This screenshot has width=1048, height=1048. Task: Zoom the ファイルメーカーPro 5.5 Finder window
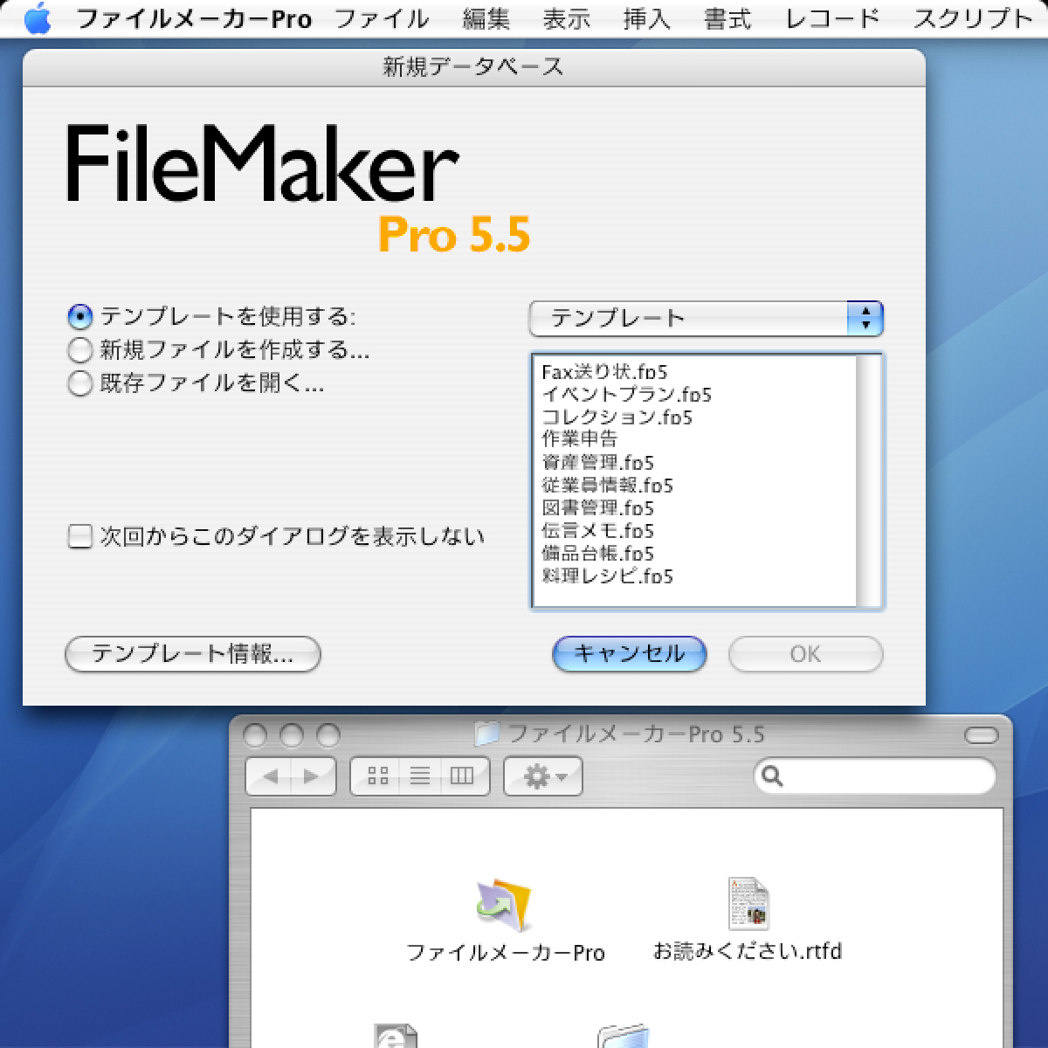[x=327, y=734]
